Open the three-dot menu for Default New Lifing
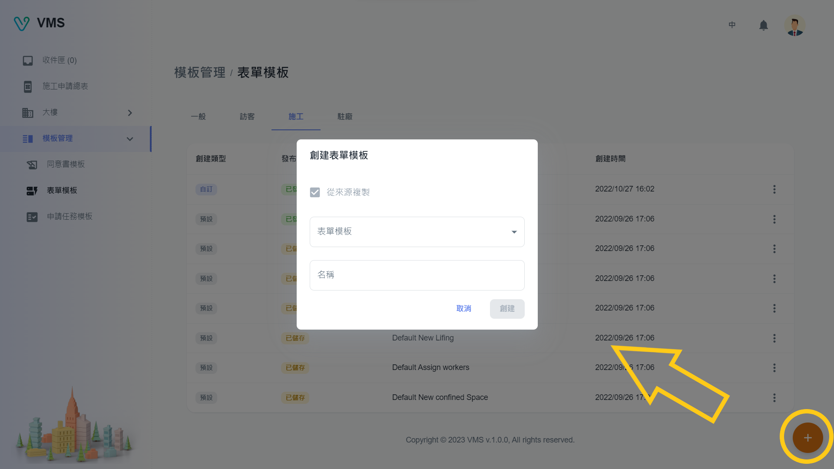The image size is (834, 469). [x=774, y=338]
